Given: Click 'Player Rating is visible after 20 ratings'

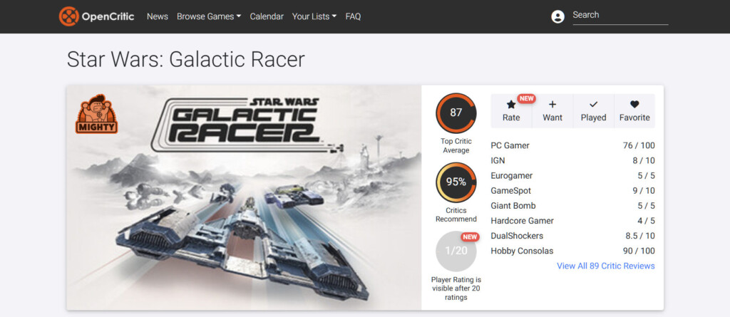Looking at the screenshot, I should 456,289.
